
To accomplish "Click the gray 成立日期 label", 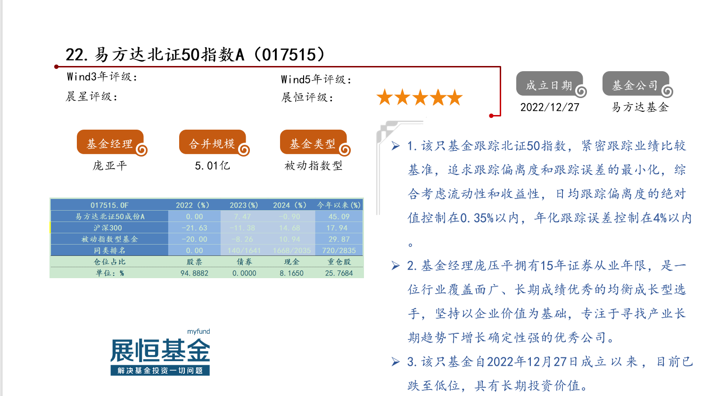I will point(549,84).
